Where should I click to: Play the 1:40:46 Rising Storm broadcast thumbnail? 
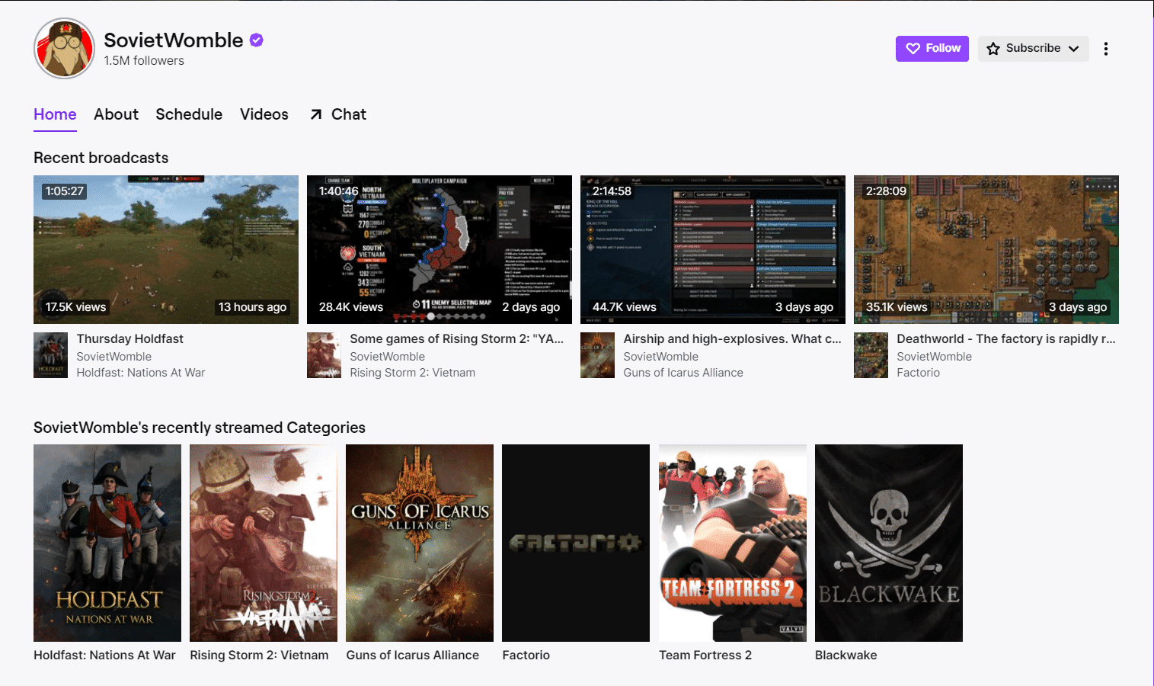click(440, 249)
